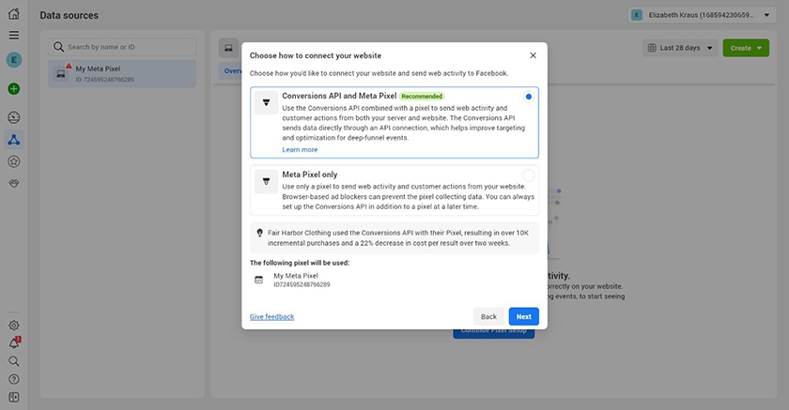Open the partner integrations handshake icon
789x410 pixels.
point(13,183)
